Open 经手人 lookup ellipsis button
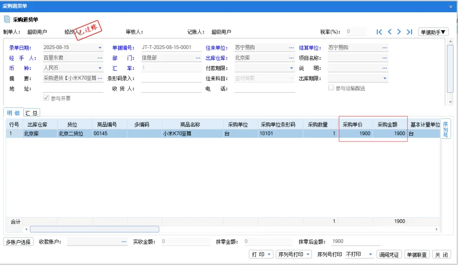458x265 pixels. pyautogui.click(x=100, y=58)
